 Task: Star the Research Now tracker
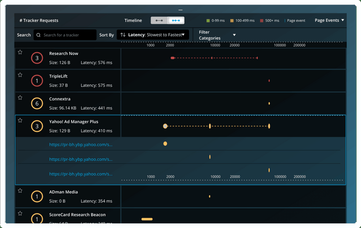coord(20,52)
